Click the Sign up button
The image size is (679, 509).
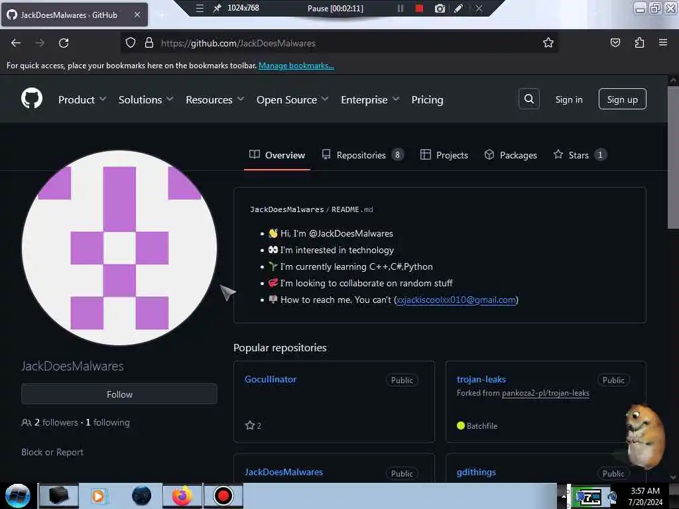coord(622,99)
